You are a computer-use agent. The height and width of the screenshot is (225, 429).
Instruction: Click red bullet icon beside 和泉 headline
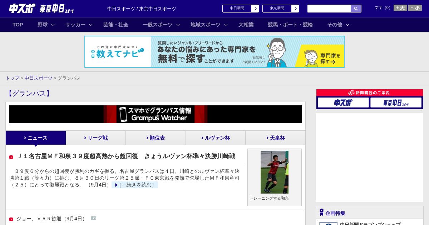pos(11,157)
